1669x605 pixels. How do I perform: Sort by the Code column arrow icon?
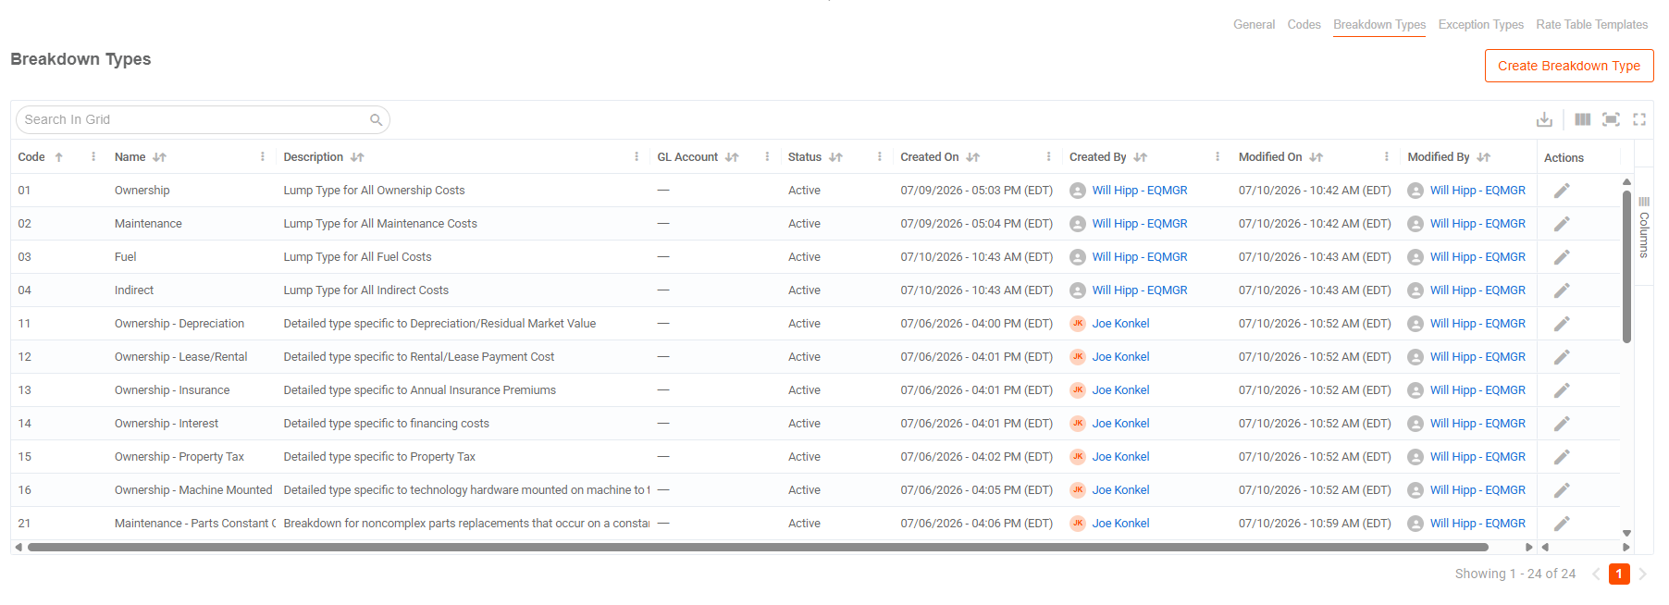[59, 157]
